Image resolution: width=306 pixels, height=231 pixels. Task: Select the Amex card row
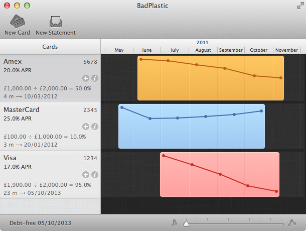tap(50, 78)
